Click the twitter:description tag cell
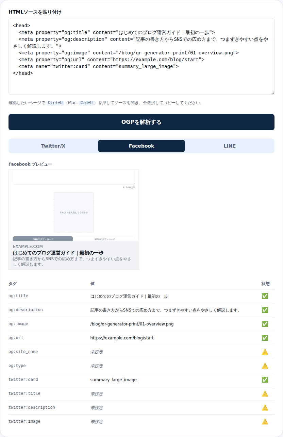The image size is (283, 437). 32,408
